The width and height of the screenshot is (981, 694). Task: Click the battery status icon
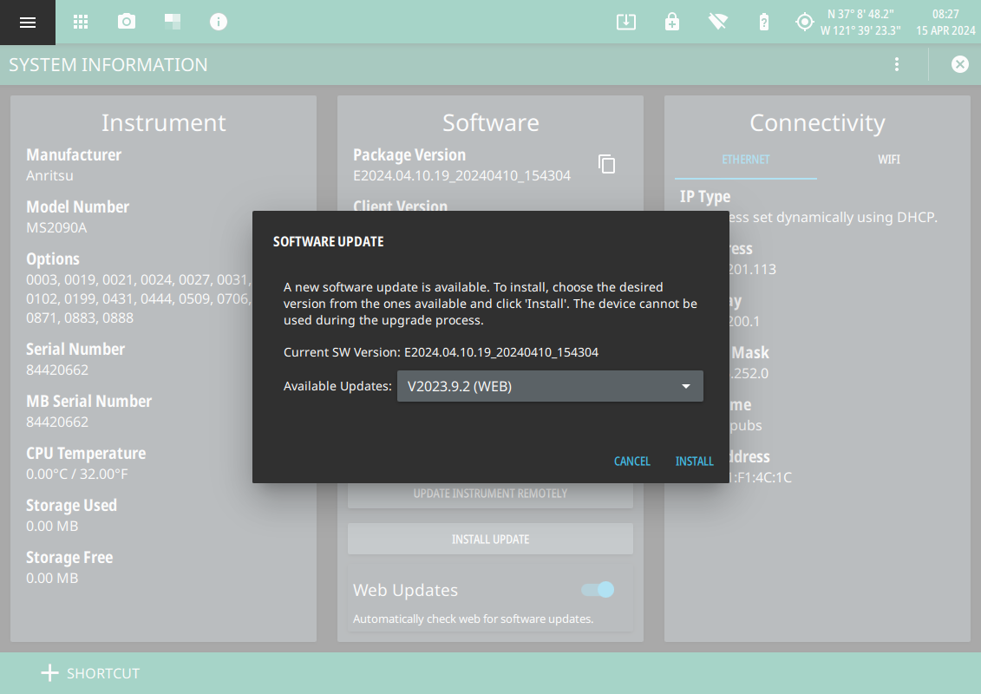(763, 23)
